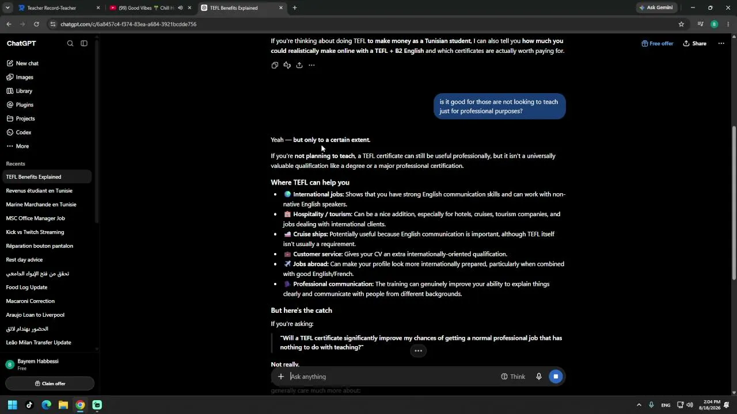Open Projects in sidebar
Viewport: 737px width, 414px height.
(46, 118)
